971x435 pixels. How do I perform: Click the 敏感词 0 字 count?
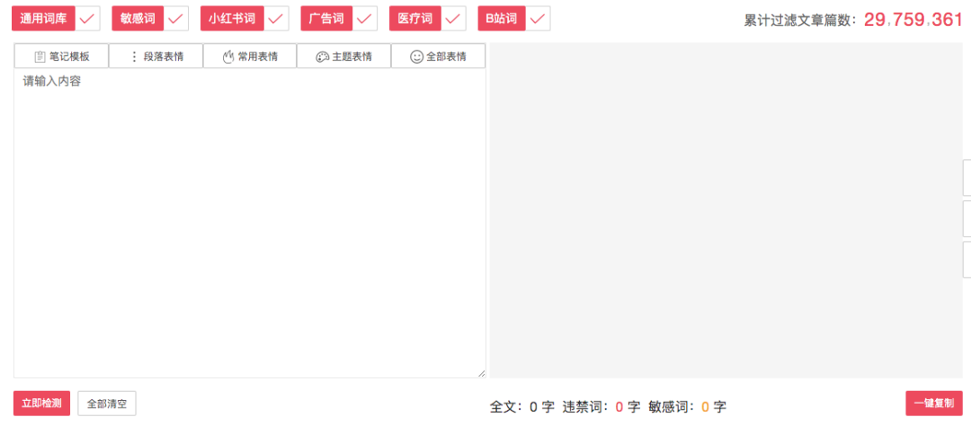tap(688, 406)
